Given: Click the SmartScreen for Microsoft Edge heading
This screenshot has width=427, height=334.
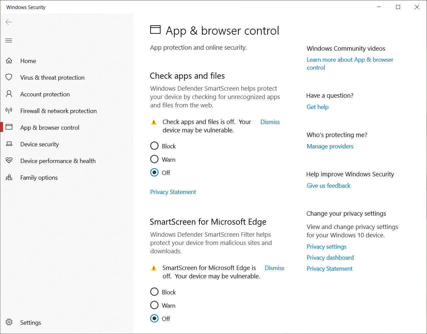Looking at the screenshot, I should coord(208,222).
